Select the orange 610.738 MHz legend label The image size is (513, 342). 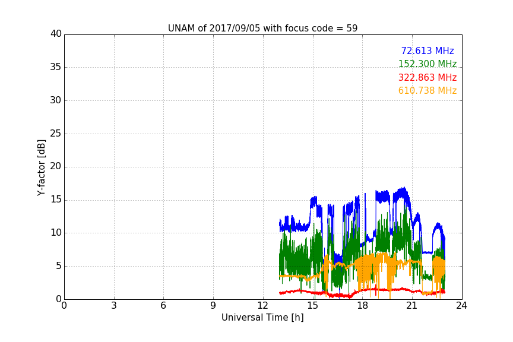(x=427, y=91)
